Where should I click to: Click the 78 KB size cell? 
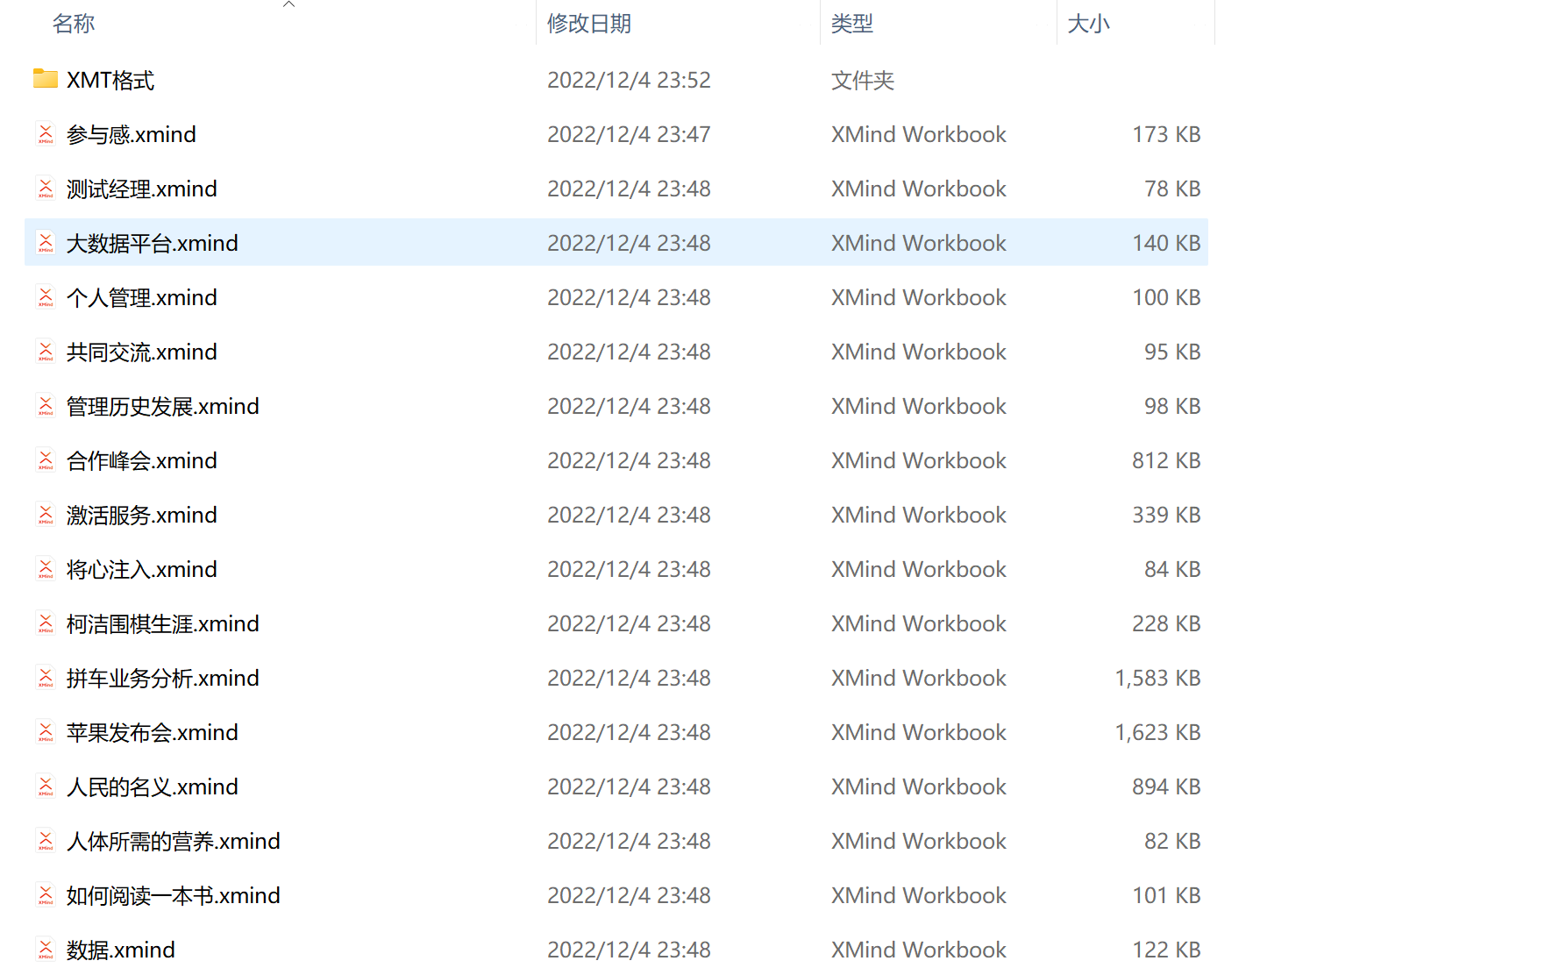[1172, 189]
